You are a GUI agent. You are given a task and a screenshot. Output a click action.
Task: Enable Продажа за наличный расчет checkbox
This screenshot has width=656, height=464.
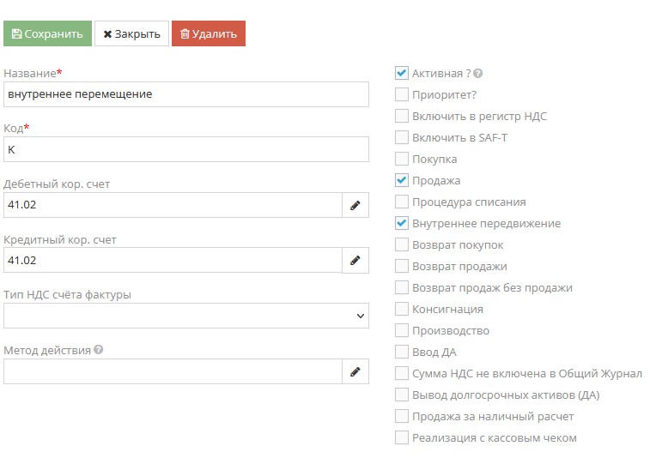click(x=402, y=417)
